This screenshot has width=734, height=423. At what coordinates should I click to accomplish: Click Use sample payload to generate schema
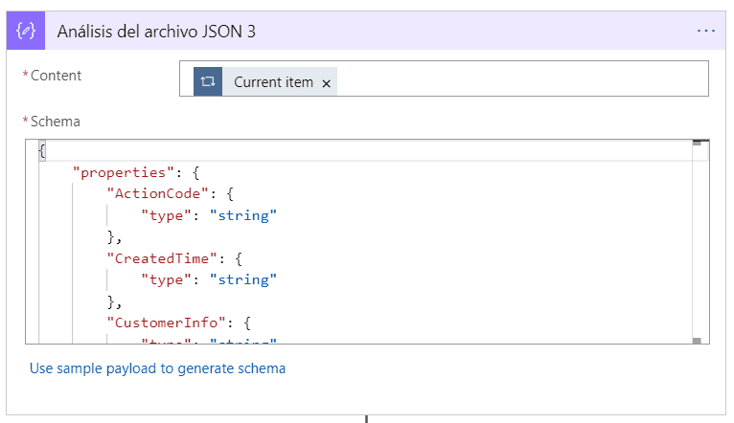tap(157, 368)
